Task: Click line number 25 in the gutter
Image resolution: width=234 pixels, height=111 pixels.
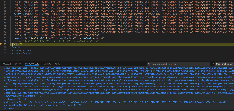Action: (x=5, y=35)
